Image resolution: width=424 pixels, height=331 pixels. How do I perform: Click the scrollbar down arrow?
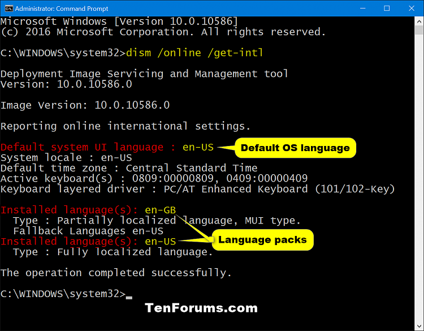coord(419,326)
